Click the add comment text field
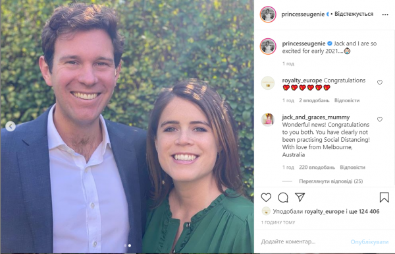Image resolution: width=395 pixels, height=254 pixels. pyautogui.click(x=302, y=241)
